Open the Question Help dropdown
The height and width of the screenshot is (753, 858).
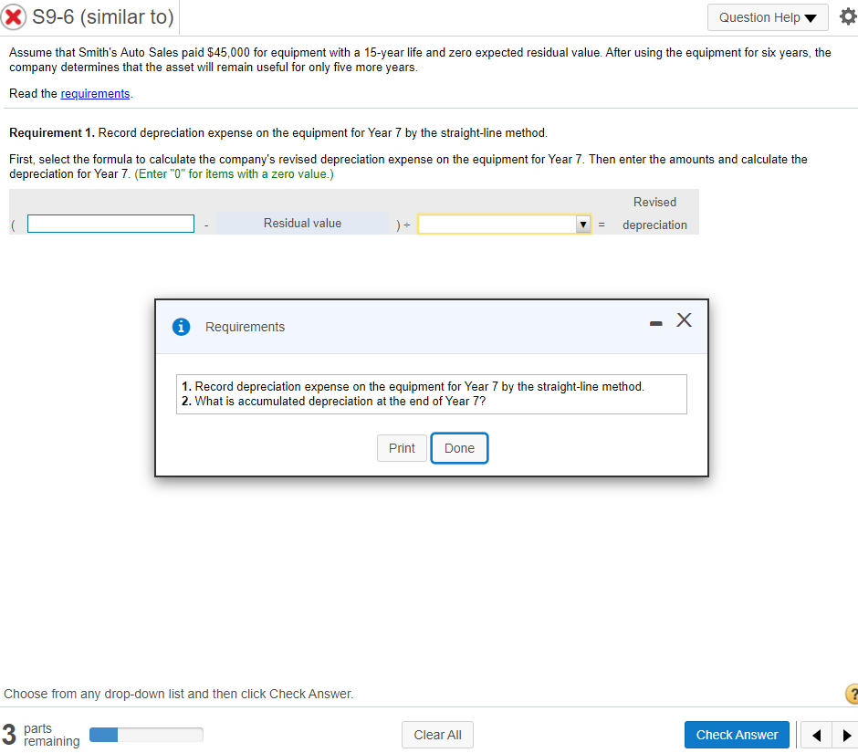click(x=767, y=17)
